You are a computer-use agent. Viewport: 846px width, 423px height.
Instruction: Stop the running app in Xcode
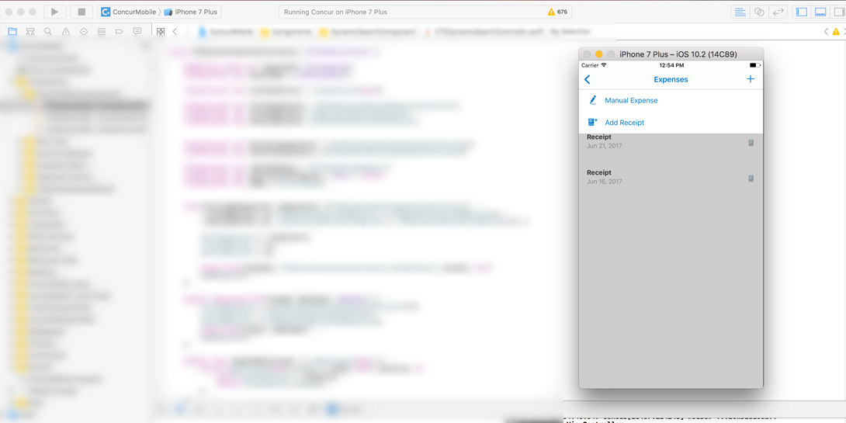coord(81,12)
